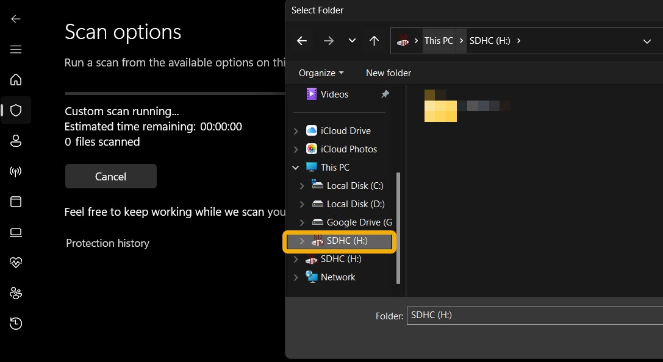Open the address bar dropdown chevron

(x=647, y=41)
